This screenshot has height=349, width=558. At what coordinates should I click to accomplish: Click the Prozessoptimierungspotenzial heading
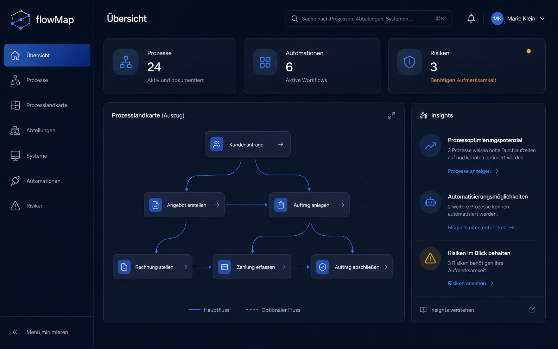point(485,140)
